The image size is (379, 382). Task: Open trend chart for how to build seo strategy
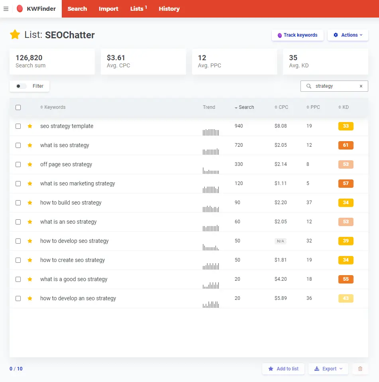point(211,209)
